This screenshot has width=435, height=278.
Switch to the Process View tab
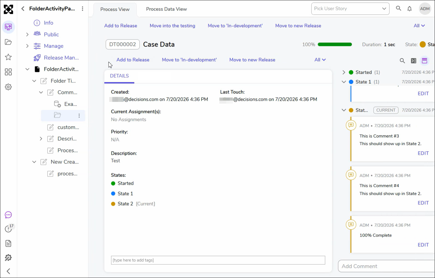click(115, 9)
